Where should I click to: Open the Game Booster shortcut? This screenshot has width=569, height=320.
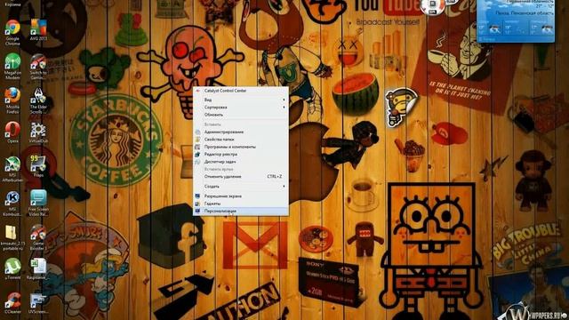coord(38,237)
